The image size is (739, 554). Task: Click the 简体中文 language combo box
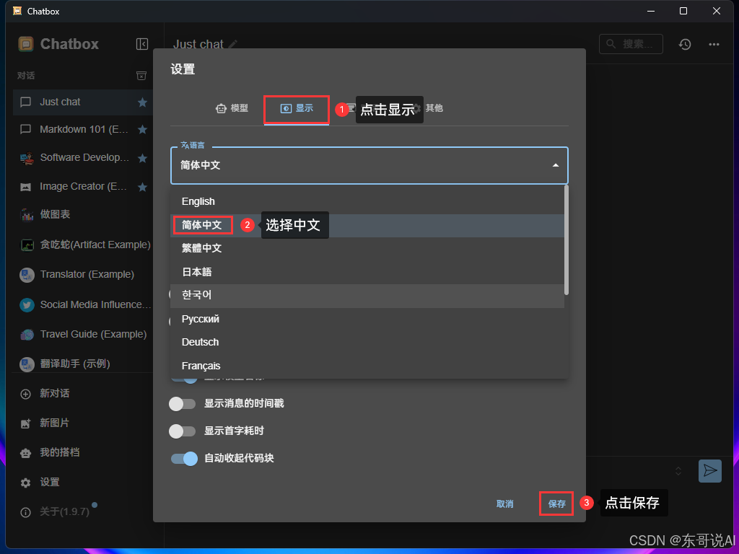[369, 165]
